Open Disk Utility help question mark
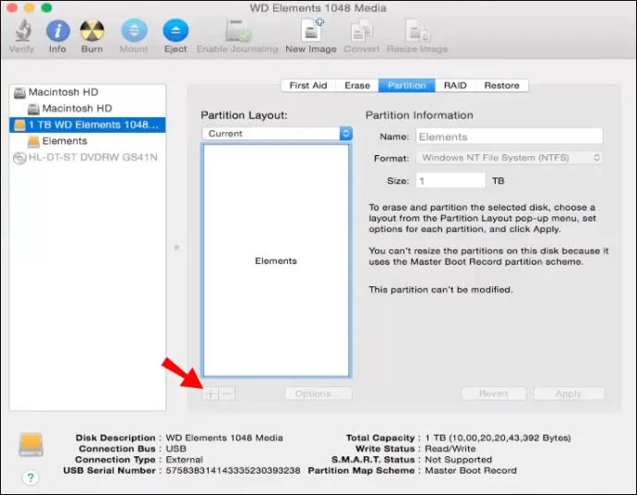This screenshot has height=495, width=637. [x=30, y=477]
